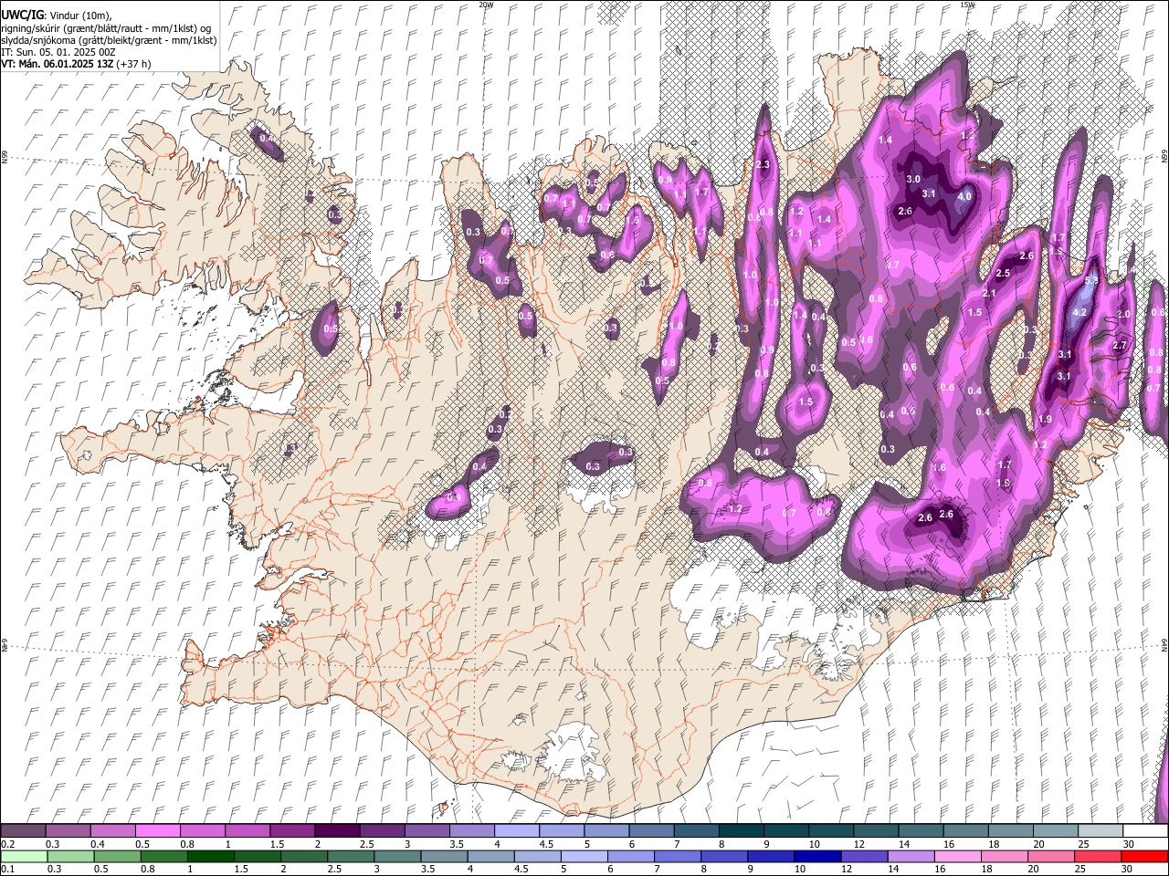Screen dimensions: 1169x876
Task: Pick the pink 18–20 rain scale swatch
Action: (1004, 857)
